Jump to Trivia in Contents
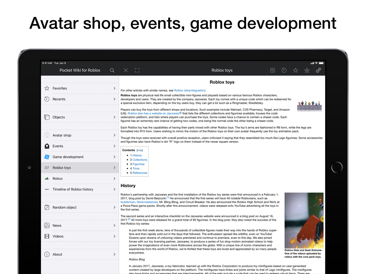366x274 pixels. click(136, 168)
